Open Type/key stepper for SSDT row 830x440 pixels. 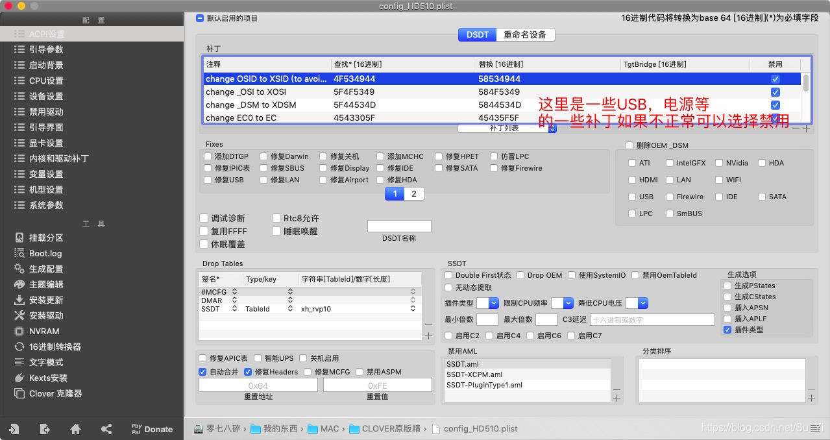(291, 309)
